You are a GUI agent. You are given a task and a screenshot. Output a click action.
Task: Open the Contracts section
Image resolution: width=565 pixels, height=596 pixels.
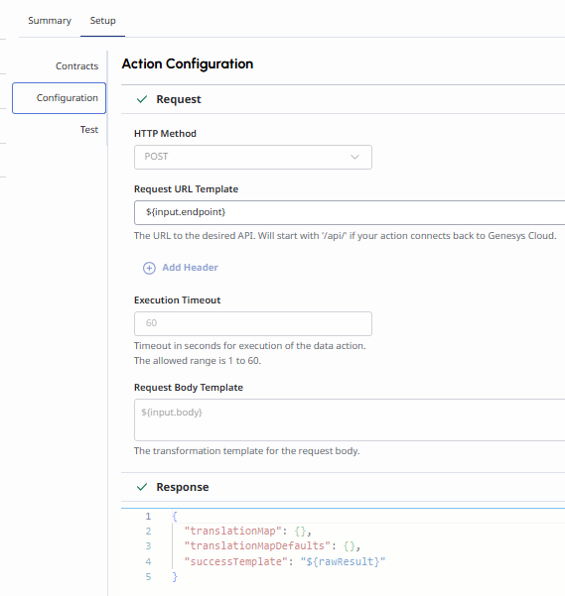point(76,66)
